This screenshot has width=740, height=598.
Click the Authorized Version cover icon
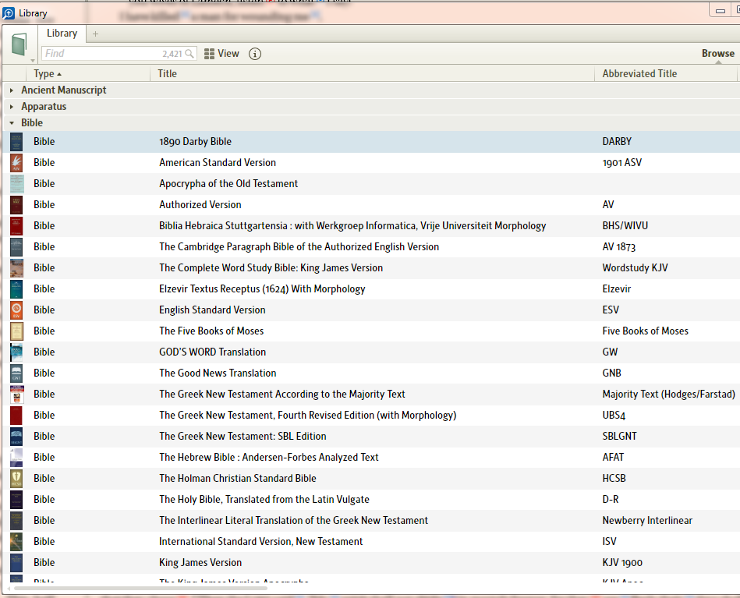(16, 205)
